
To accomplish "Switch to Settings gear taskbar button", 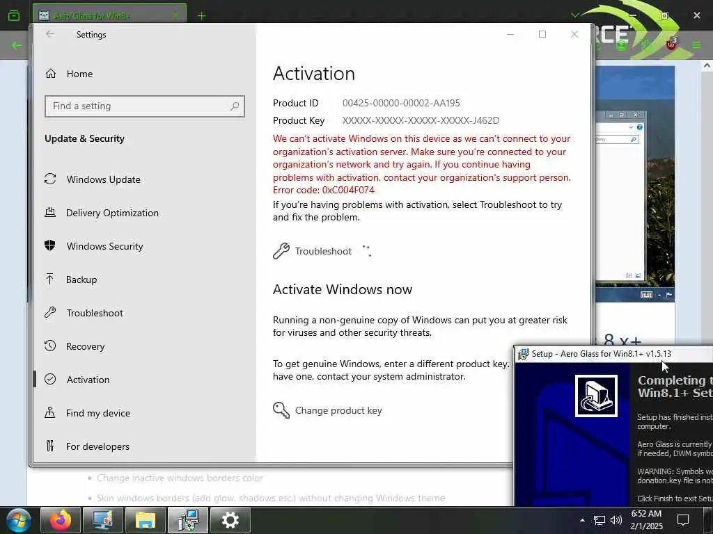I will (x=230, y=520).
